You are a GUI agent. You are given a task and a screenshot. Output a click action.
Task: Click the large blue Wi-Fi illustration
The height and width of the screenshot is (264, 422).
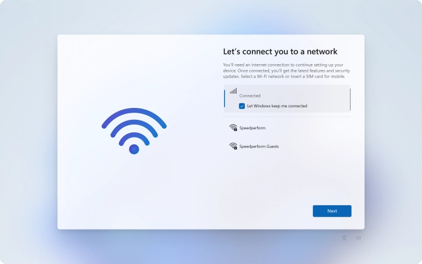pyautogui.click(x=134, y=131)
